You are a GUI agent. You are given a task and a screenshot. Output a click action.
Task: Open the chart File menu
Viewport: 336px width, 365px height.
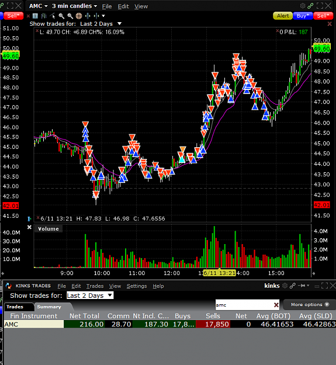107,6
